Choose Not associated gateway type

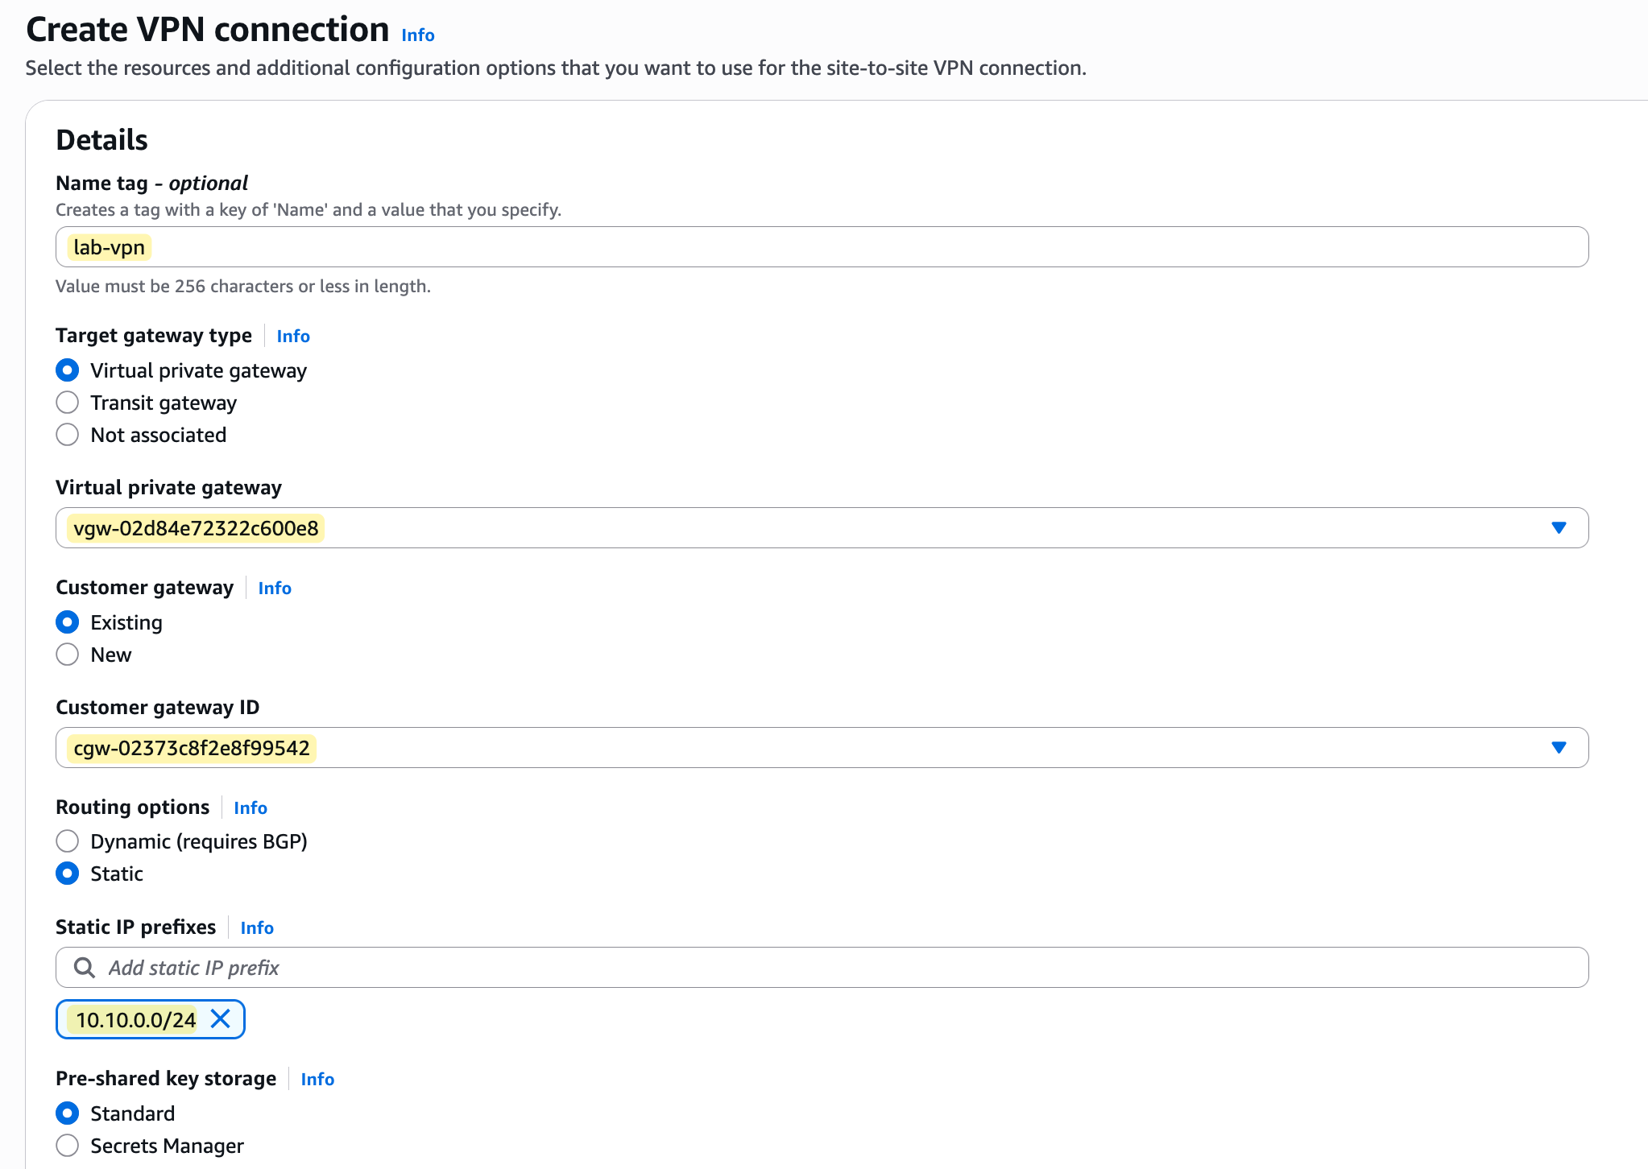point(68,435)
